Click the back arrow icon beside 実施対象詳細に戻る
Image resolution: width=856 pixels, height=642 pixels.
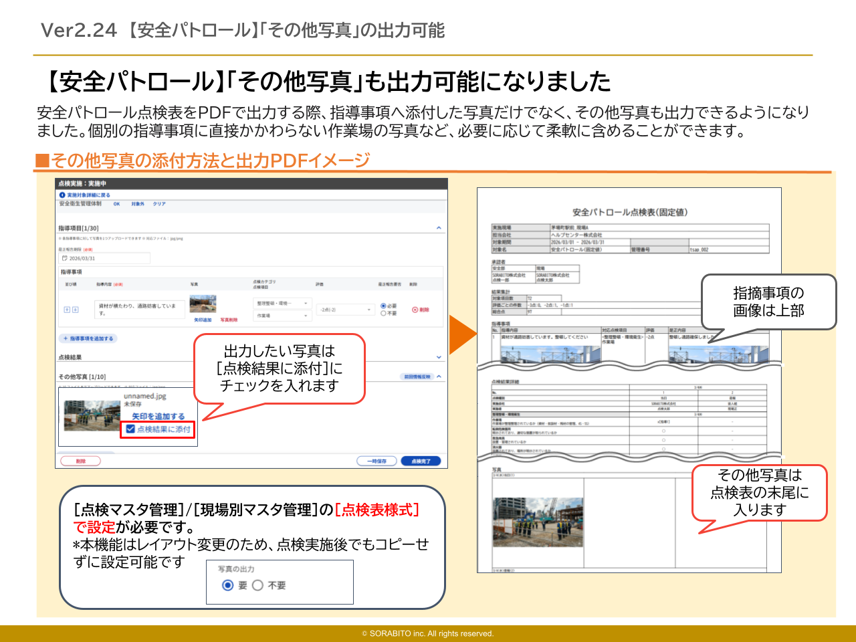[63, 195]
